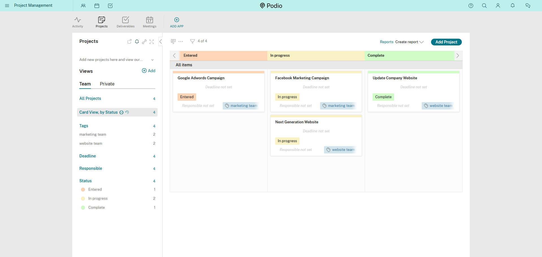Viewport: 542px width, 257px height.
Task: Open the help question mark icon
Action: pyautogui.click(x=471, y=6)
